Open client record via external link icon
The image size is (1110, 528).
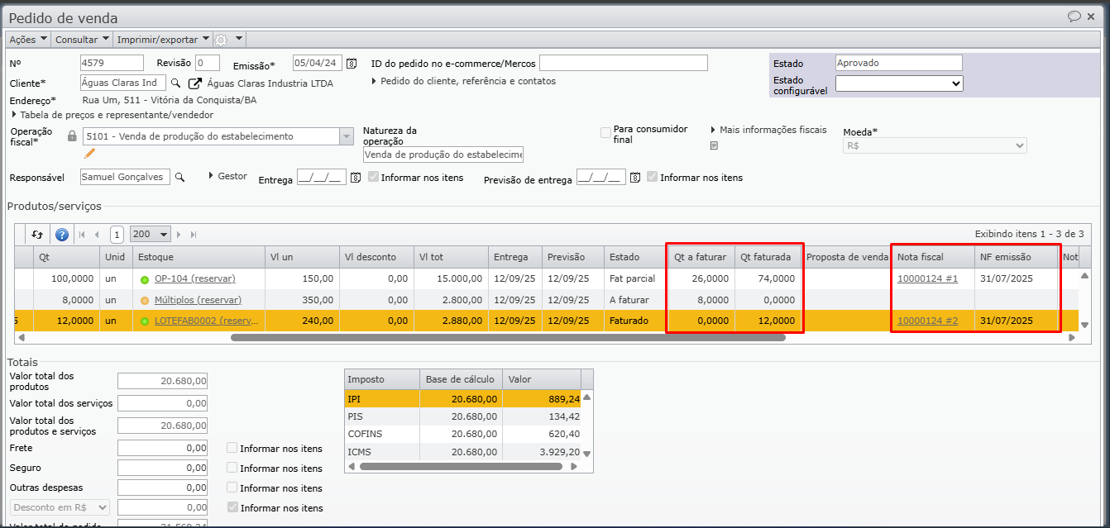[195, 83]
